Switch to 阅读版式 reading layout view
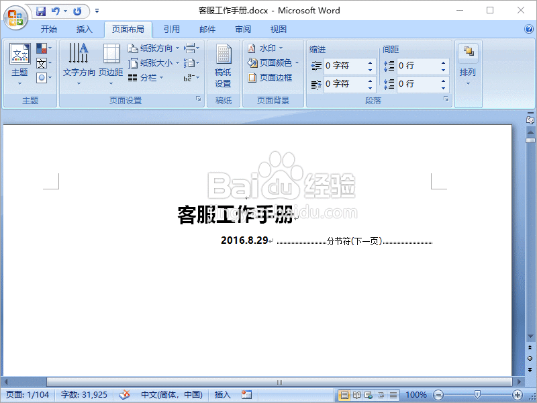 tap(356, 395)
